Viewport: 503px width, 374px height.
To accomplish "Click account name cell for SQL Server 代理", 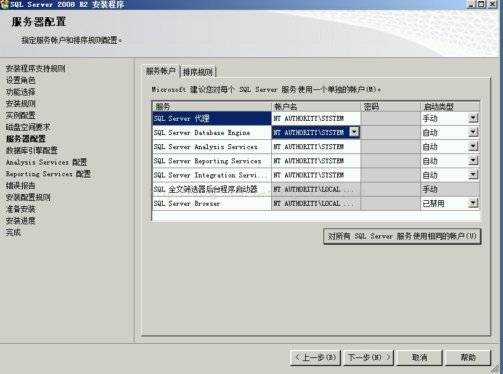I will click(x=316, y=118).
